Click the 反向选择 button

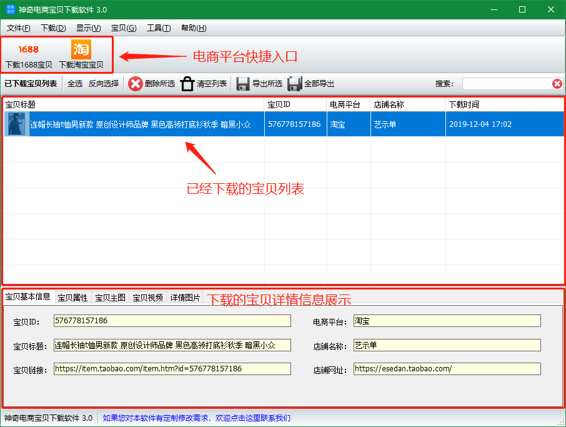(x=104, y=84)
